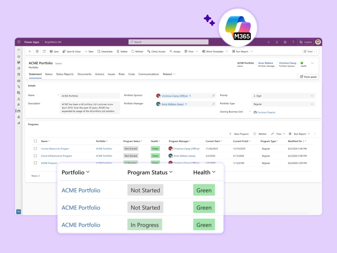Viewport: 337px width, 253px height.
Task: Open Home icon in left sidebar
Action: (19, 57)
